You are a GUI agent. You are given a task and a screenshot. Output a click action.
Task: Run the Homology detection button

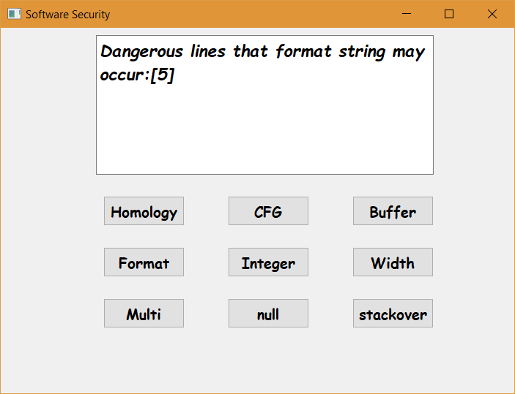[x=144, y=211]
